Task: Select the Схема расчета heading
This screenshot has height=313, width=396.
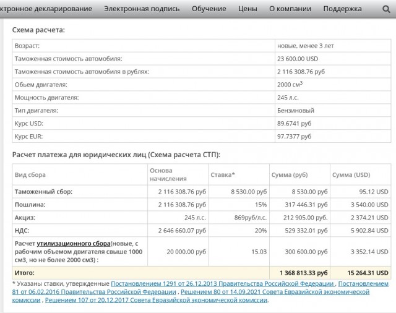Action: 38,30
